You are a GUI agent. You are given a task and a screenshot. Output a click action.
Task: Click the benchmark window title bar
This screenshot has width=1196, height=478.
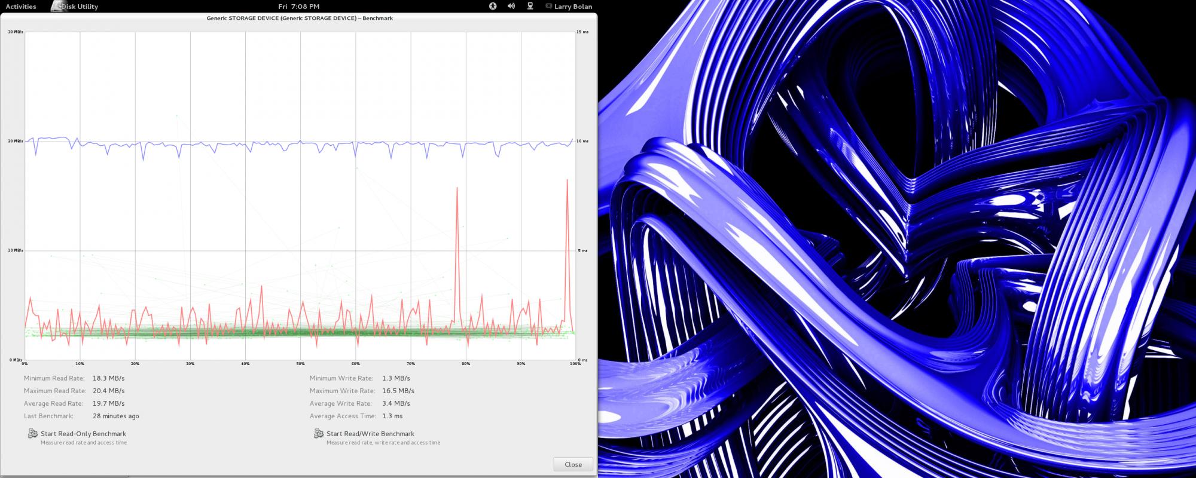pyautogui.click(x=299, y=18)
